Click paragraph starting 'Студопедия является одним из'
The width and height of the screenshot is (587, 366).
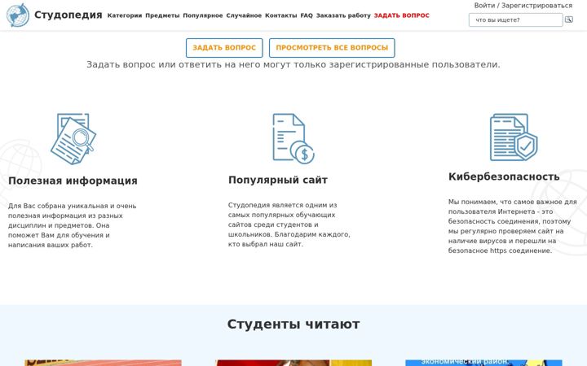(289, 224)
